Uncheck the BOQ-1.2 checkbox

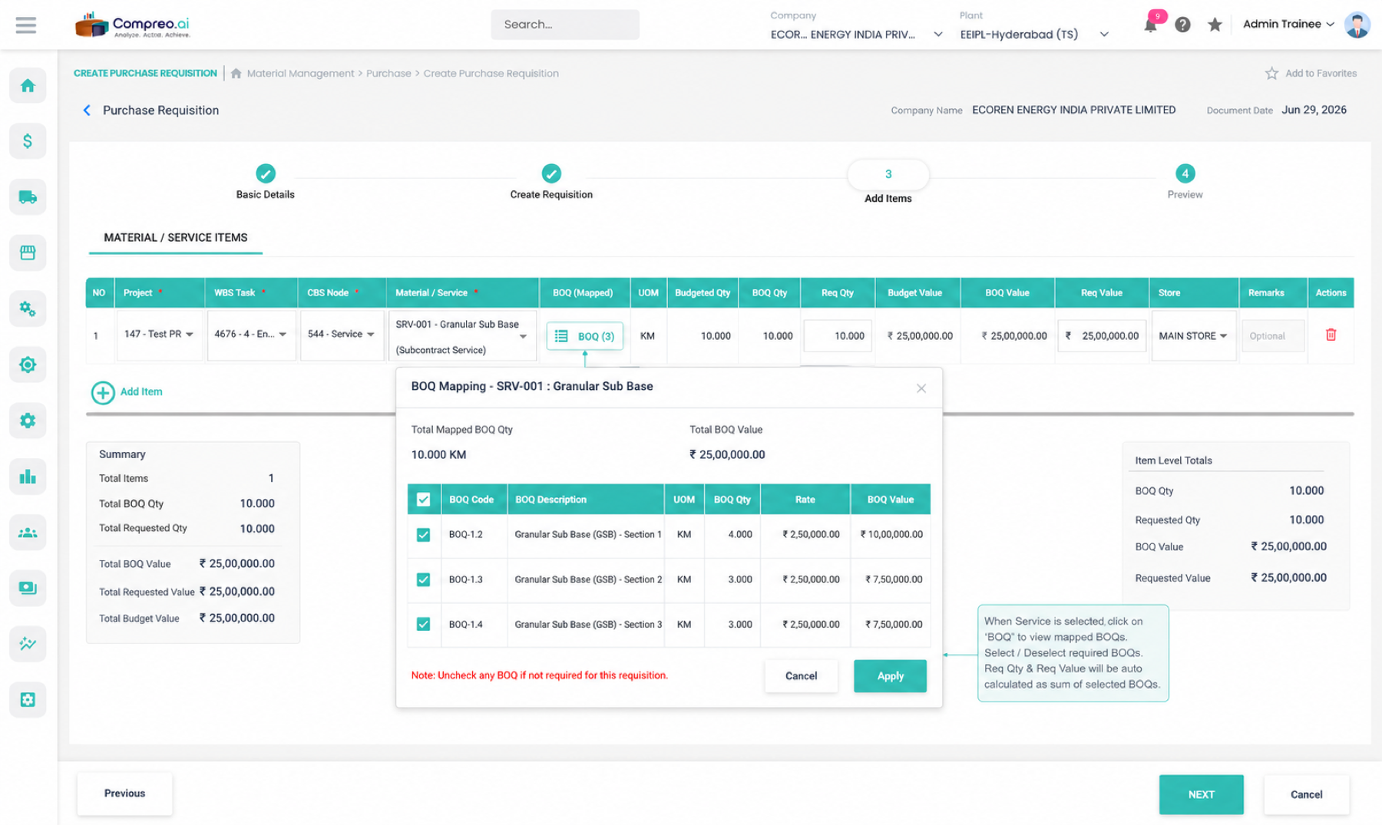(423, 535)
